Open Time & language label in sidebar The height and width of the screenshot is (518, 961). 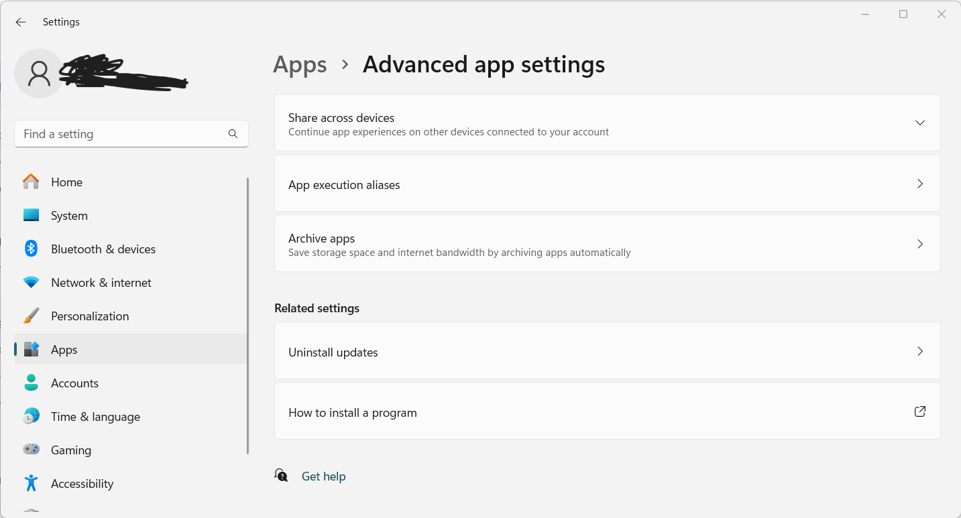coord(95,417)
